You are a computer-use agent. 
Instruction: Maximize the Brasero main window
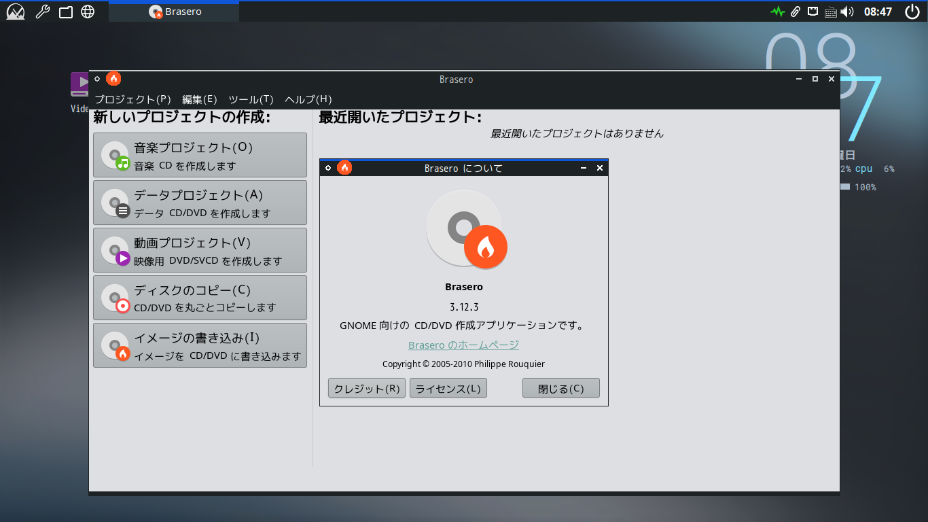coord(815,79)
